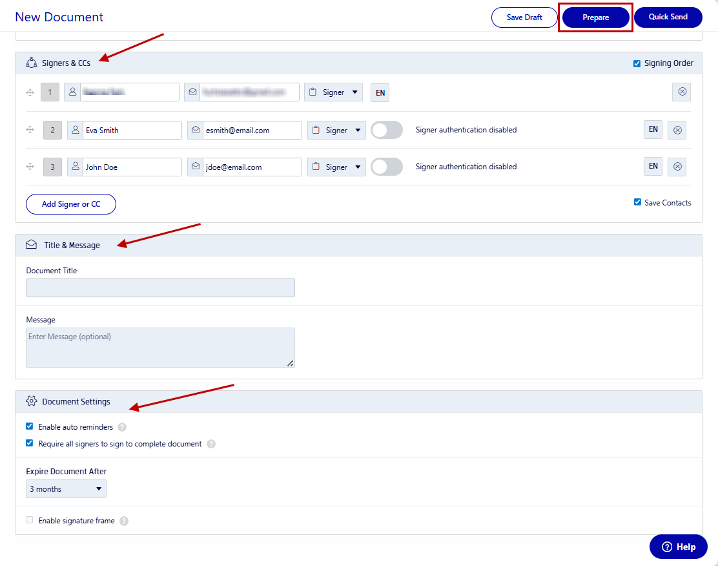718x566 pixels.
Task: Uncheck the Save Contacts option
Action: pyautogui.click(x=637, y=202)
